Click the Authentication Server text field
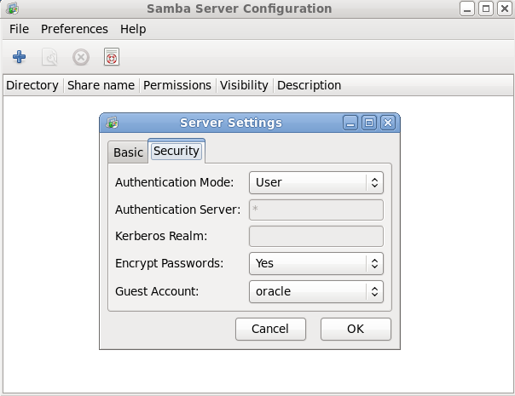 (x=316, y=209)
